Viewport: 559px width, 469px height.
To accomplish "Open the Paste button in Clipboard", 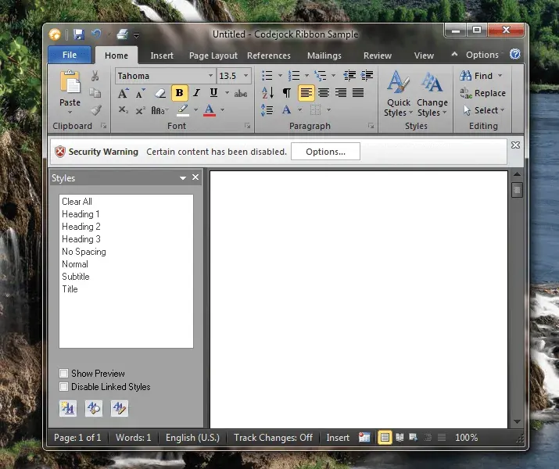I will (x=70, y=91).
